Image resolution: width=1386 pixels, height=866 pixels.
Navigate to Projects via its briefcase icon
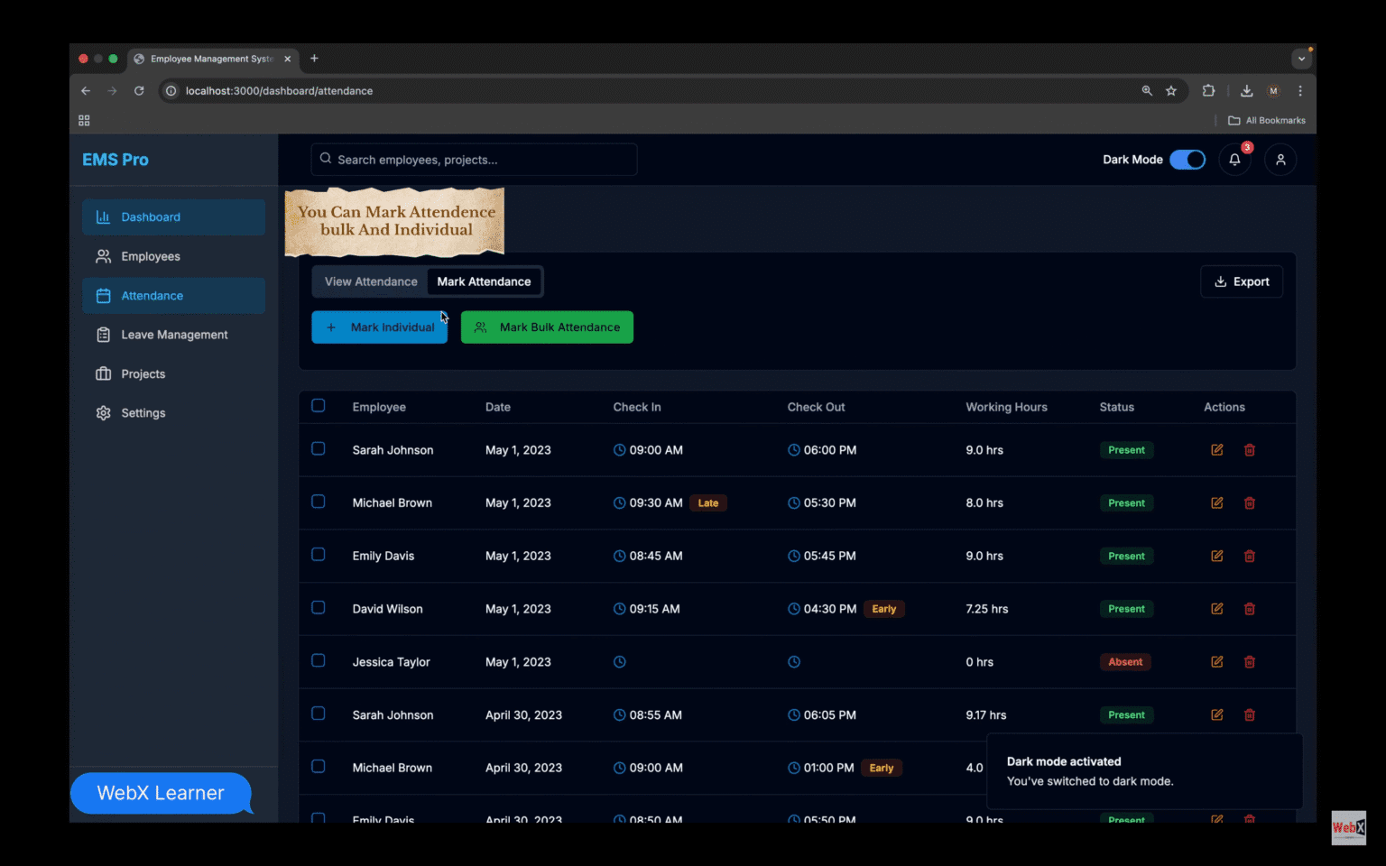click(104, 373)
